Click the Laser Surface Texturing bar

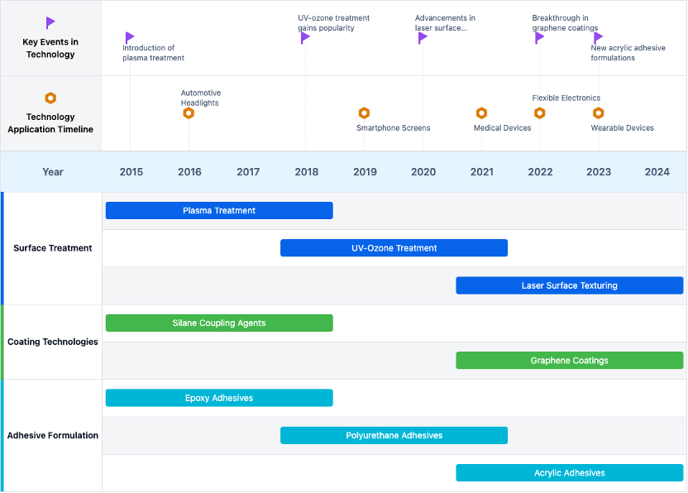[569, 285]
